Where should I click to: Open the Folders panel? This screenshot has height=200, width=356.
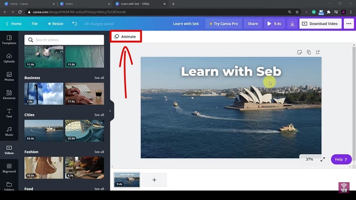9,186
